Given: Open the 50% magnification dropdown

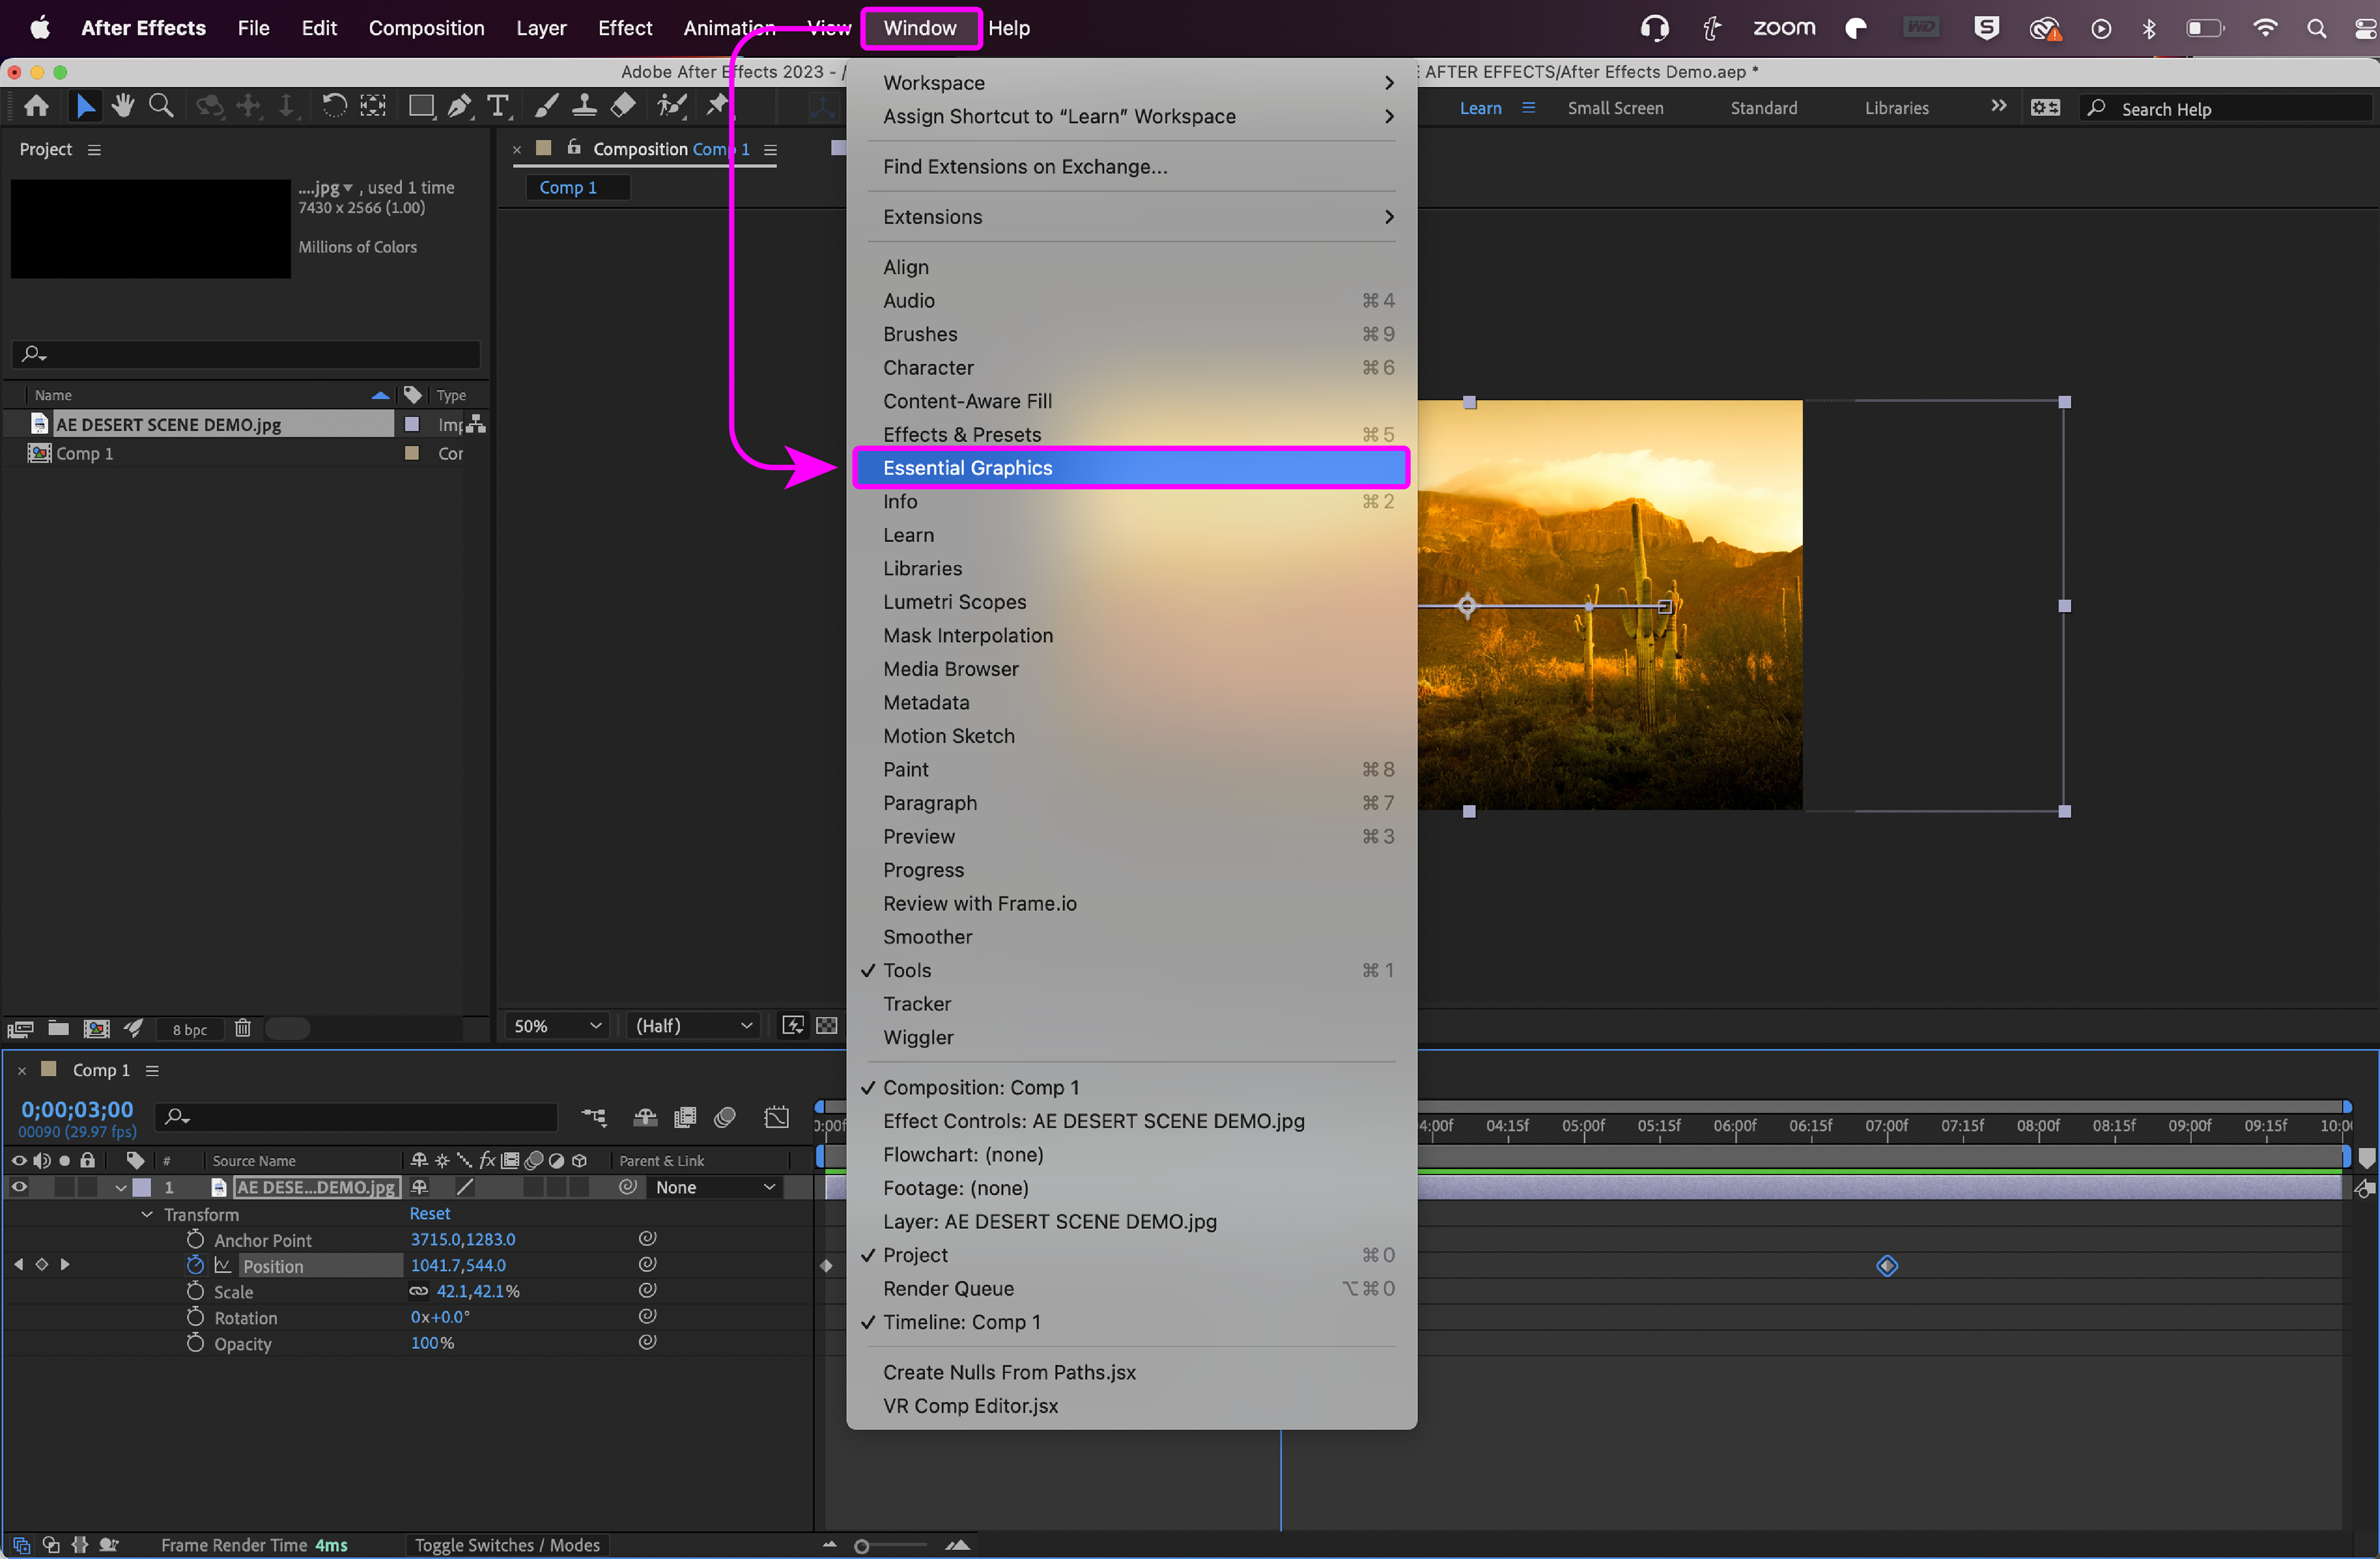Looking at the screenshot, I should point(557,1025).
